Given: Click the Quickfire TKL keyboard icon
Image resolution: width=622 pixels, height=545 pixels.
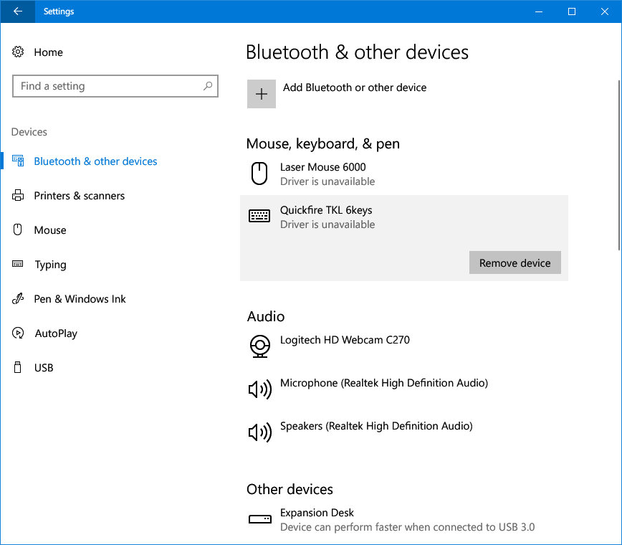Looking at the screenshot, I should [259, 216].
